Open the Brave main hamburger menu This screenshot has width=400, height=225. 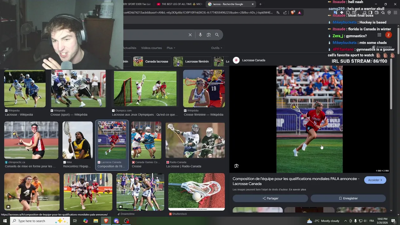[395, 12]
